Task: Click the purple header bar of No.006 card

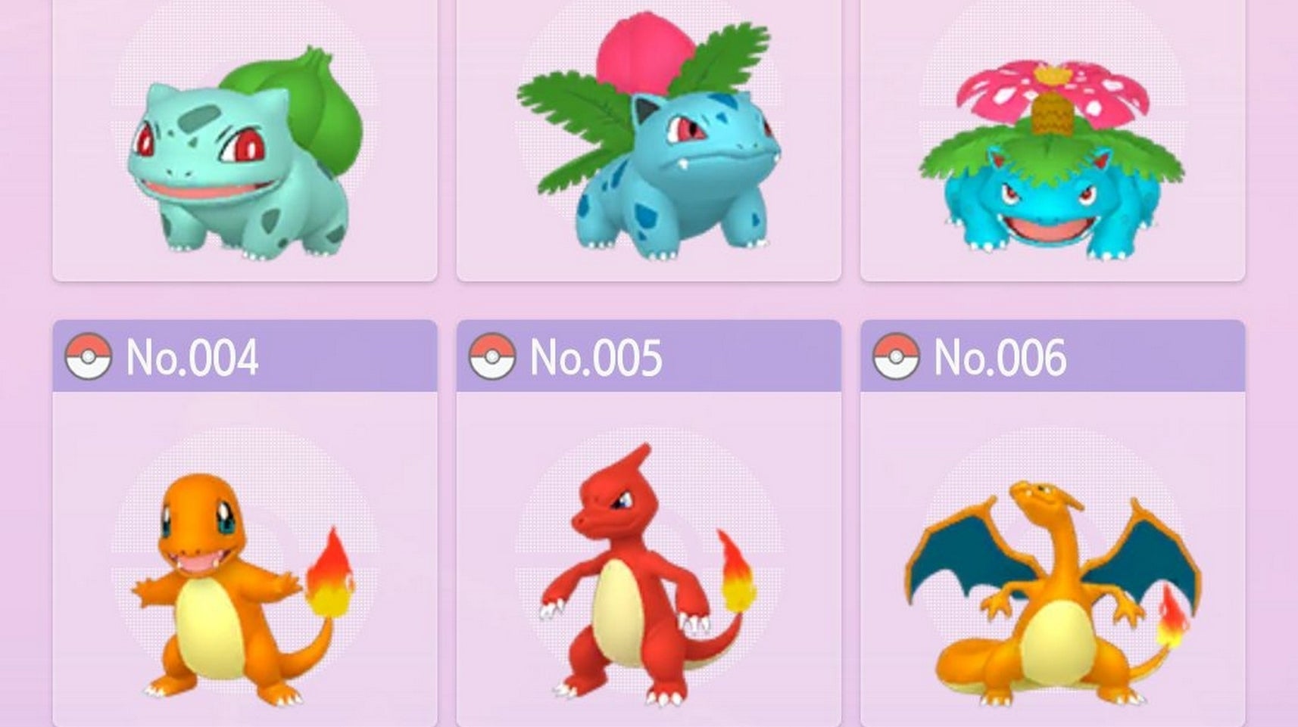Action: (x=1053, y=356)
